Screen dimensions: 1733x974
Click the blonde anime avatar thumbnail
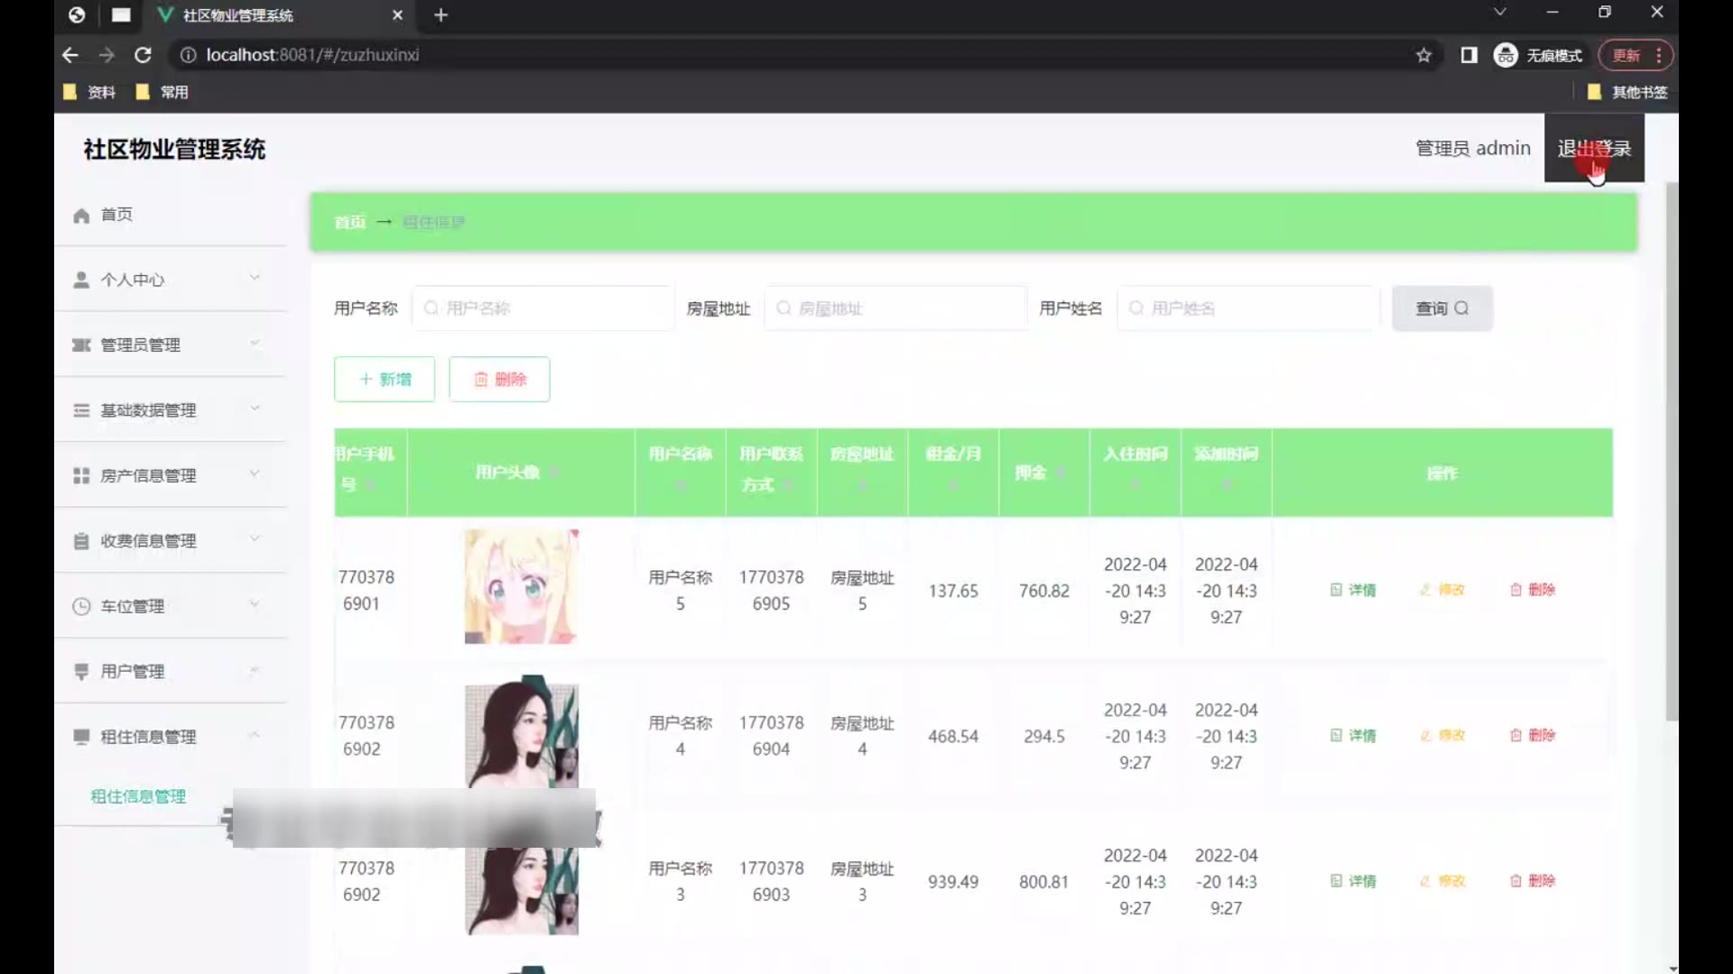click(521, 586)
